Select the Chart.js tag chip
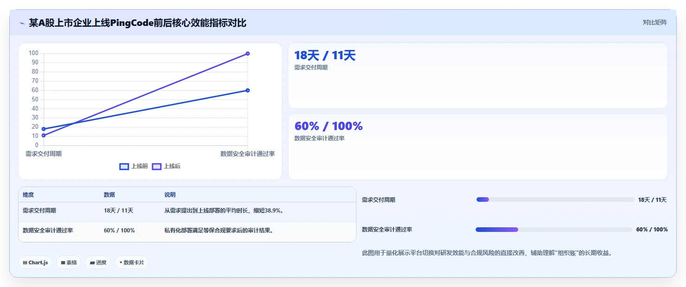Viewport: 686px width, 287px height. point(35,262)
